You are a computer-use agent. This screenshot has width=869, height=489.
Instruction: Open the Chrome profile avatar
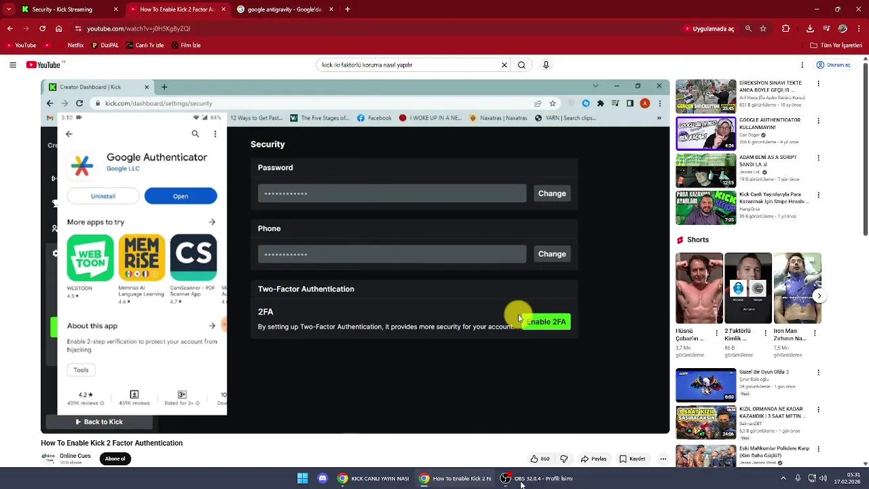pyautogui.click(x=843, y=29)
